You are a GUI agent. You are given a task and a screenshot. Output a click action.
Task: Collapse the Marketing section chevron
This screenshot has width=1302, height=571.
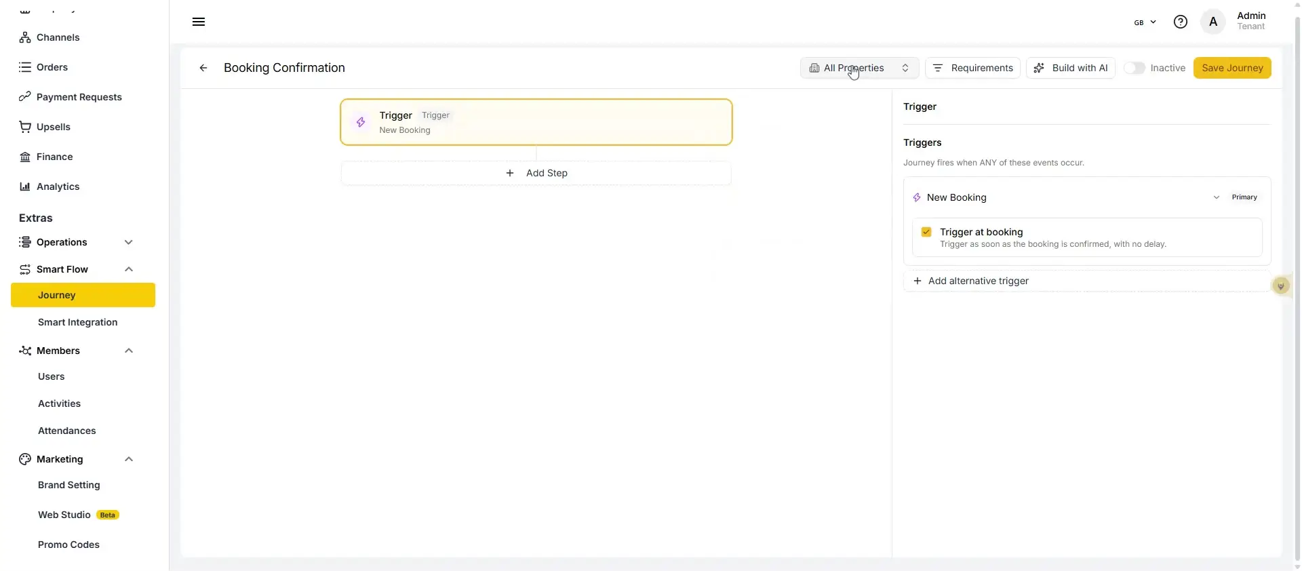click(128, 459)
